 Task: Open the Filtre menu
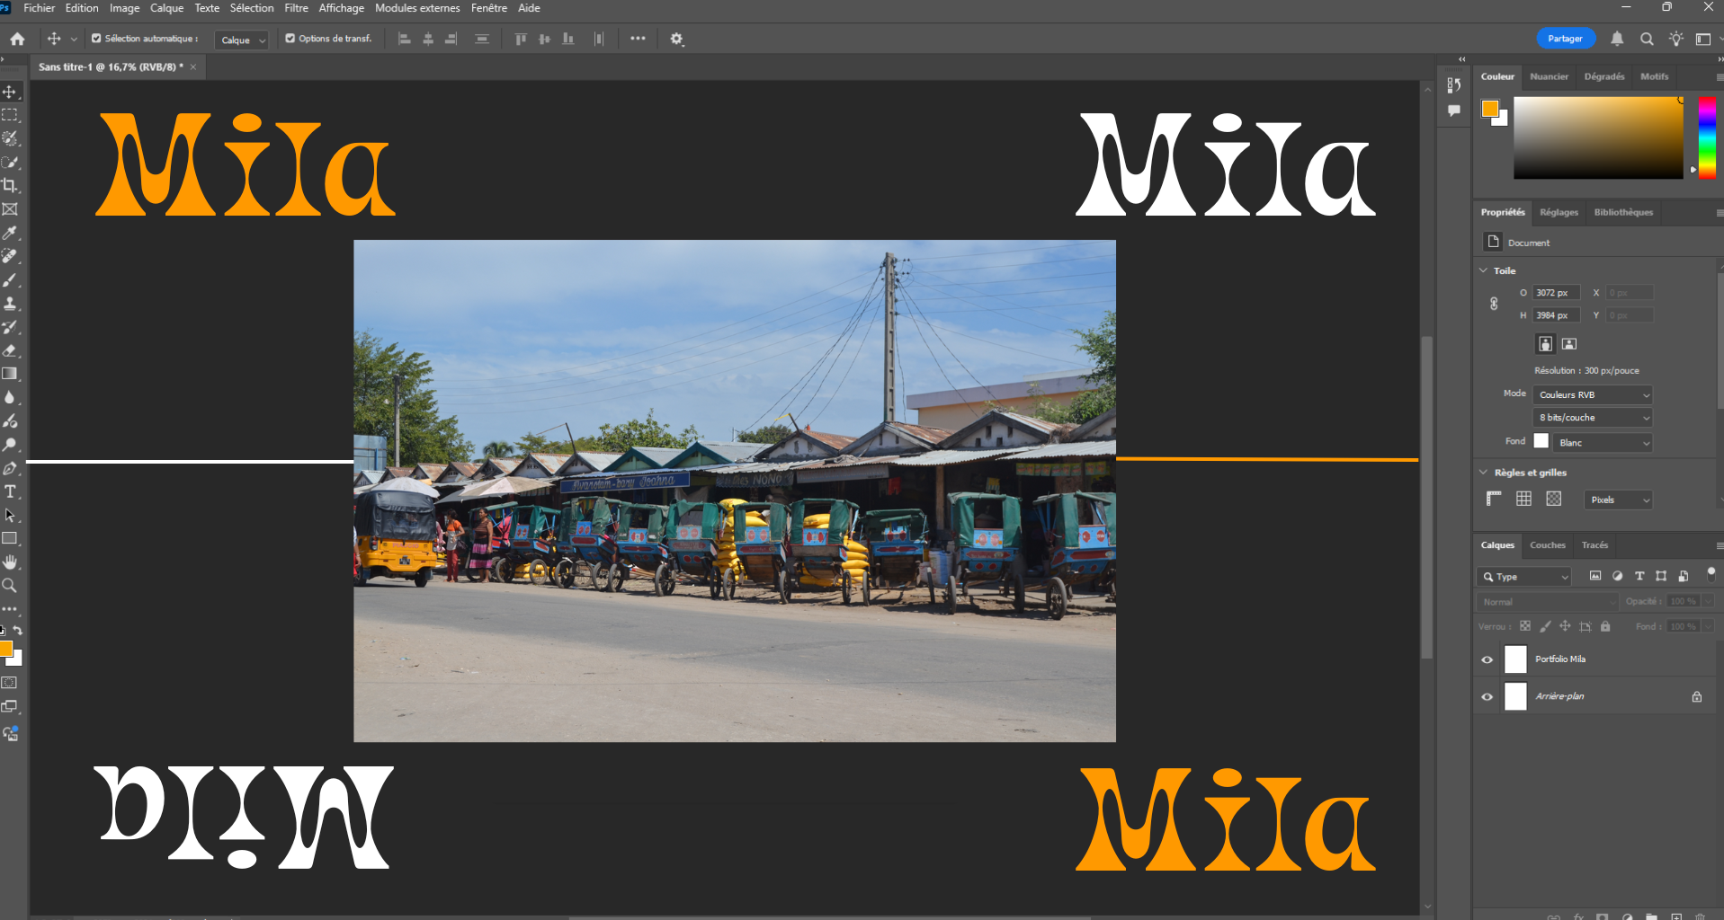(x=296, y=8)
